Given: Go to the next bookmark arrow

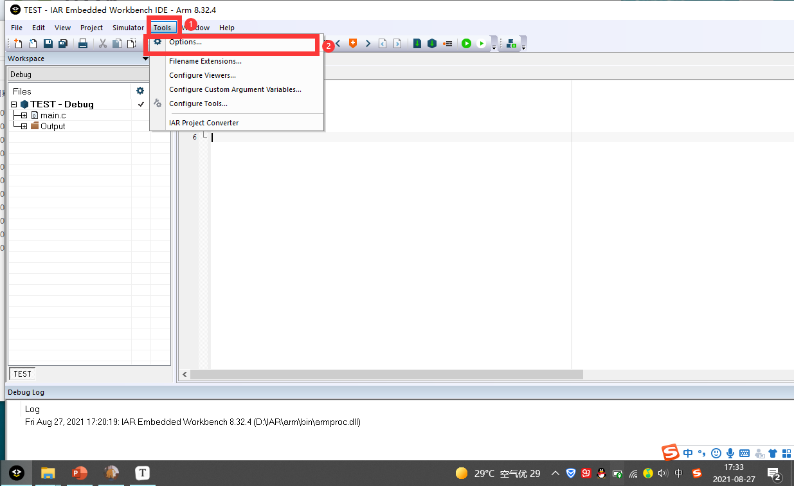Looking at the screenshot, I should [x=368, y=43].
